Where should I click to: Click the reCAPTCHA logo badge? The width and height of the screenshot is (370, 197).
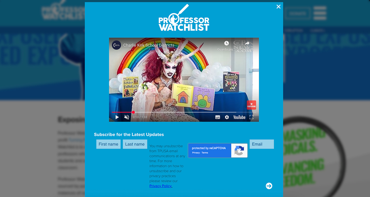239,151
